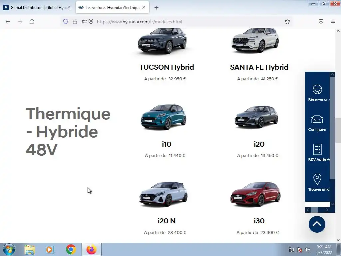Screen dimensions: 341x256
Task: Click left arrow of side panel scrollbar
Action: pos(308,210)
